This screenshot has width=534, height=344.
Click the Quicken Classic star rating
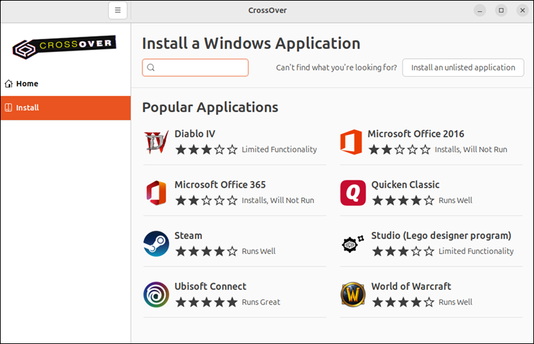pyautogui.click(x=403, y=200)
